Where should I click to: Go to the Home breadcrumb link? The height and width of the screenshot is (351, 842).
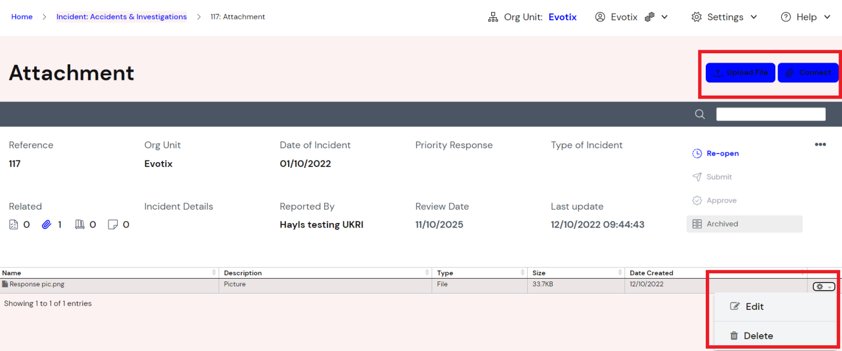(22, 17)
